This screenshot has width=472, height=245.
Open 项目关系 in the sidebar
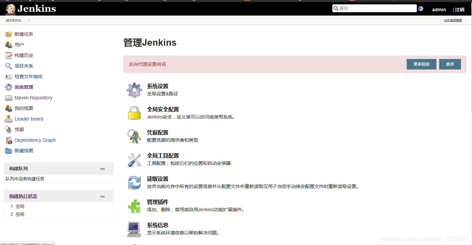tap(24, 66)
